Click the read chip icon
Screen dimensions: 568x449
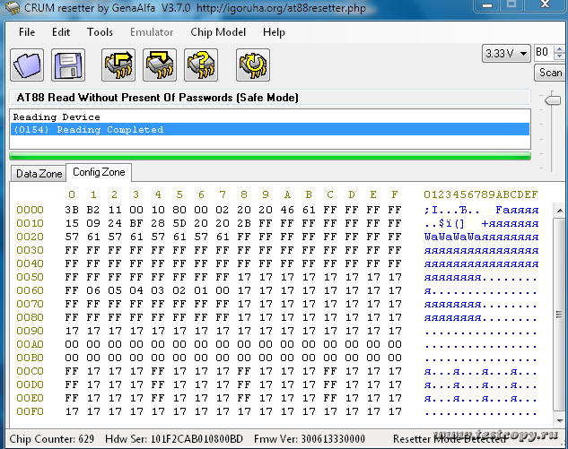[119, 65]
